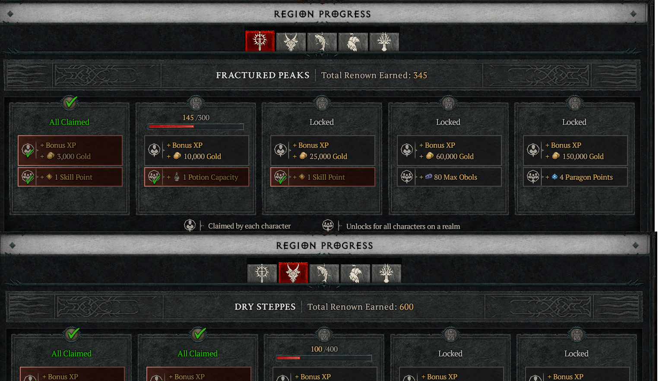659x381 pixels.
Task: Select the tree region icon in top panel
Action: [384, 42]
